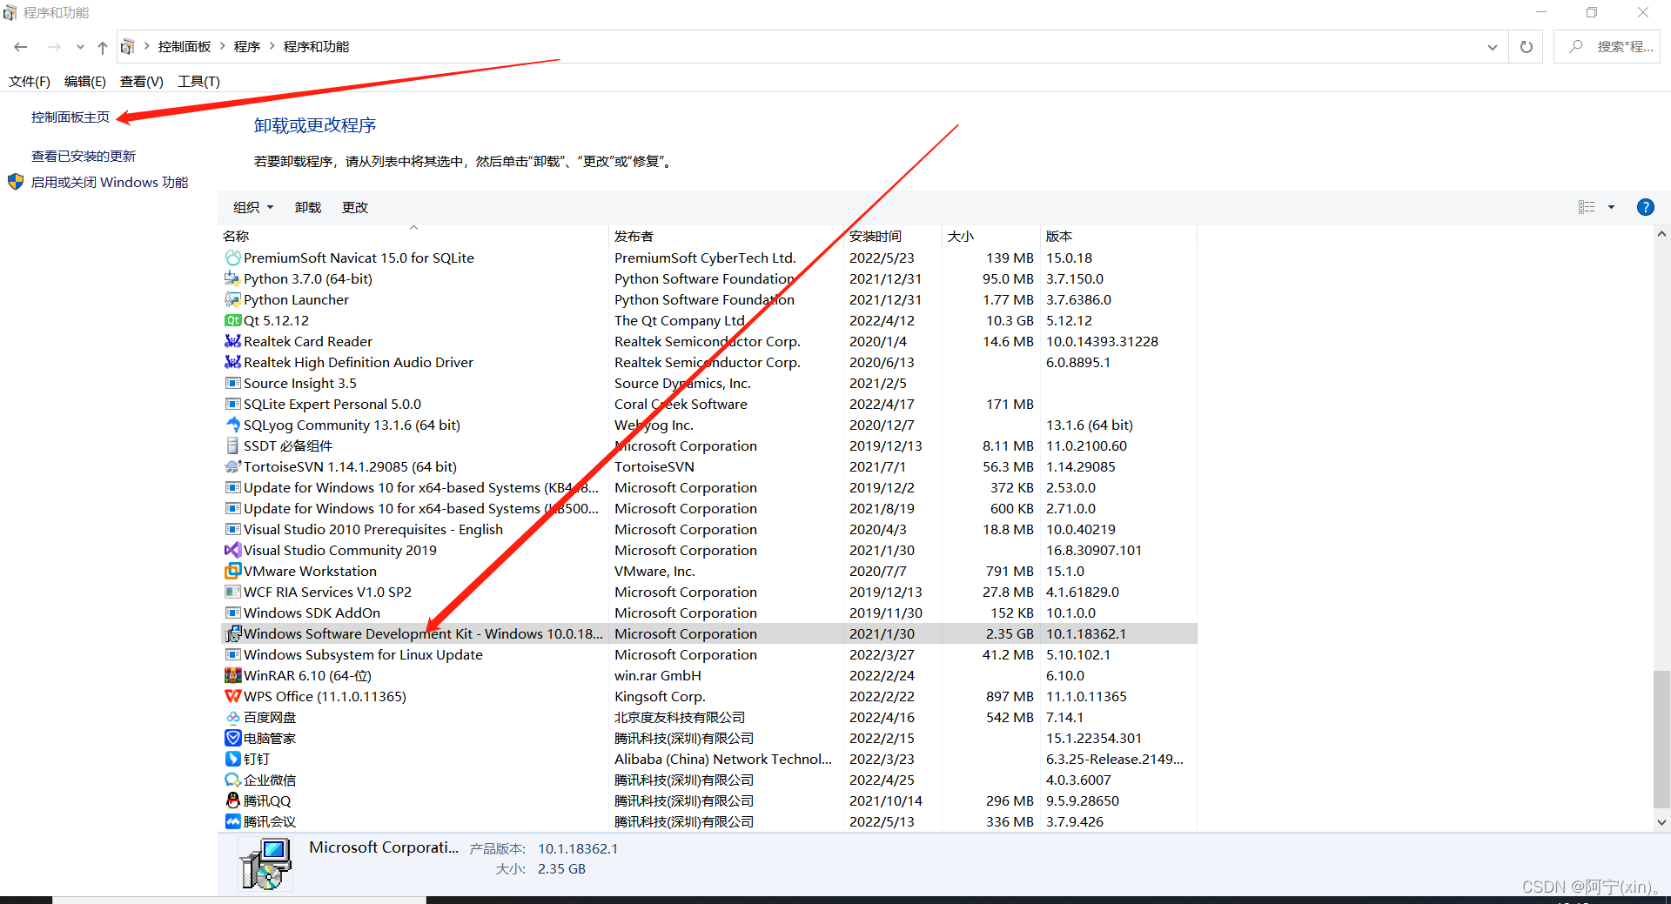Click the Python 3.7.0 installer icon

coord(232,279)
